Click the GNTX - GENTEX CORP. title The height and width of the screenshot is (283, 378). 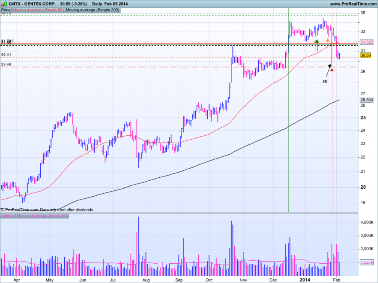click(32, 4)
